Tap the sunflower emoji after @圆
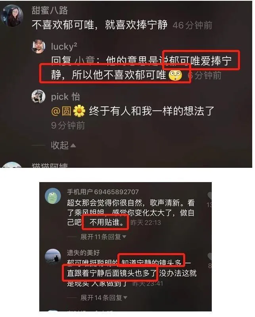The width and height of the screenshot is (255, 317). [x=79, y=111]
